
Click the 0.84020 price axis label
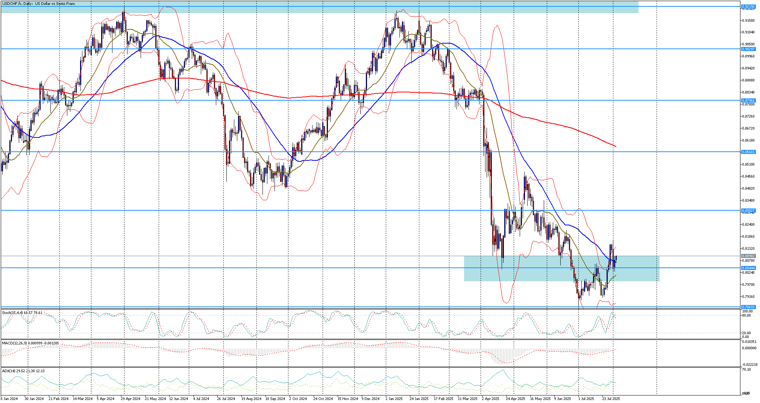748,189
